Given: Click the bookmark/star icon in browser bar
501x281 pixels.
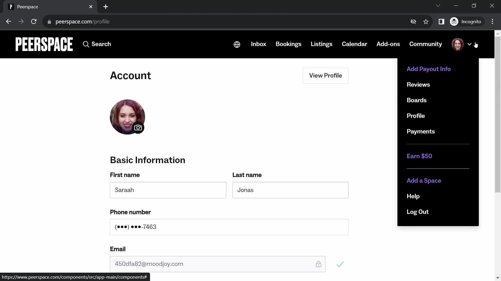Looking at the screenshot, I should point(426,21).
